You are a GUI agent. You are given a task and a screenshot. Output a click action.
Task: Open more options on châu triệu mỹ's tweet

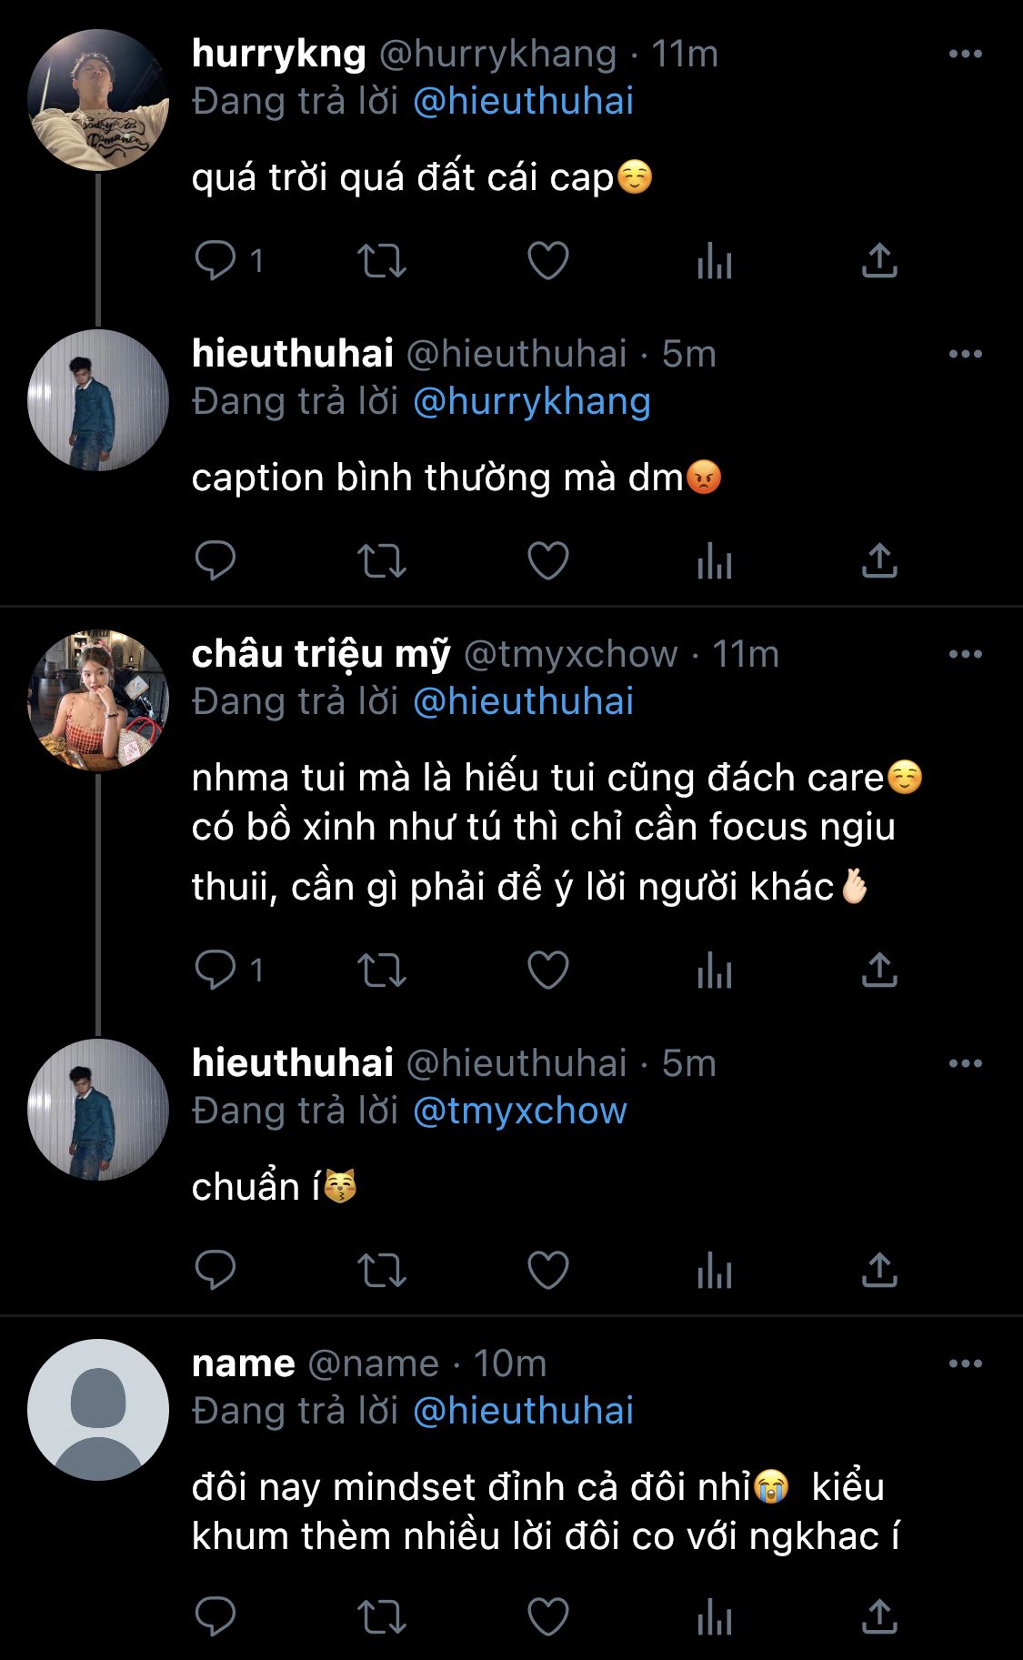[x=965, y=654]
